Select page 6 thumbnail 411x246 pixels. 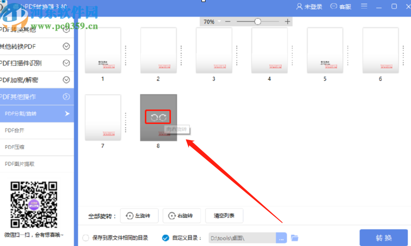[x=381, y=50]
